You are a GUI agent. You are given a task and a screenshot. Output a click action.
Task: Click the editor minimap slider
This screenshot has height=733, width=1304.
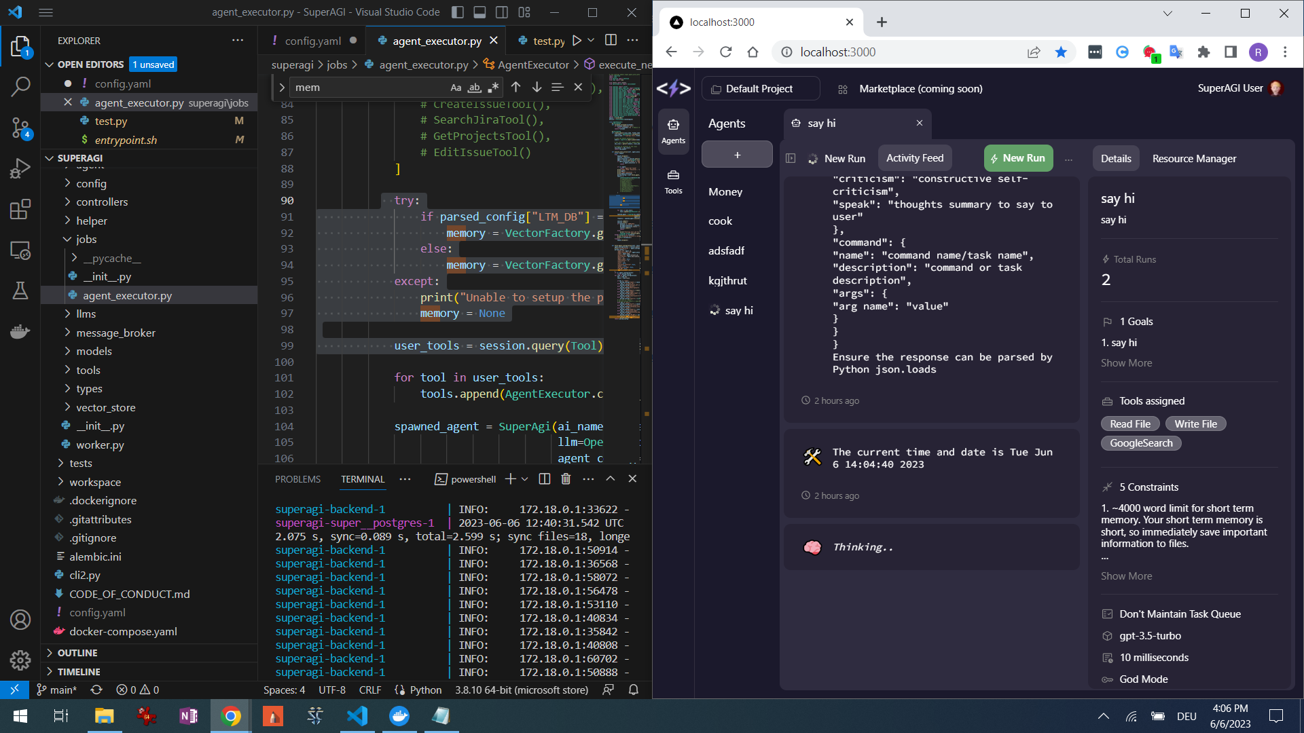[624, 202]
